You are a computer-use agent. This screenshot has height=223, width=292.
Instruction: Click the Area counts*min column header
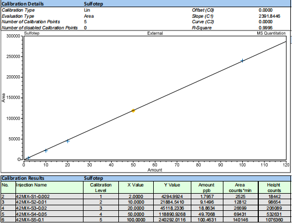coord(240,188)
